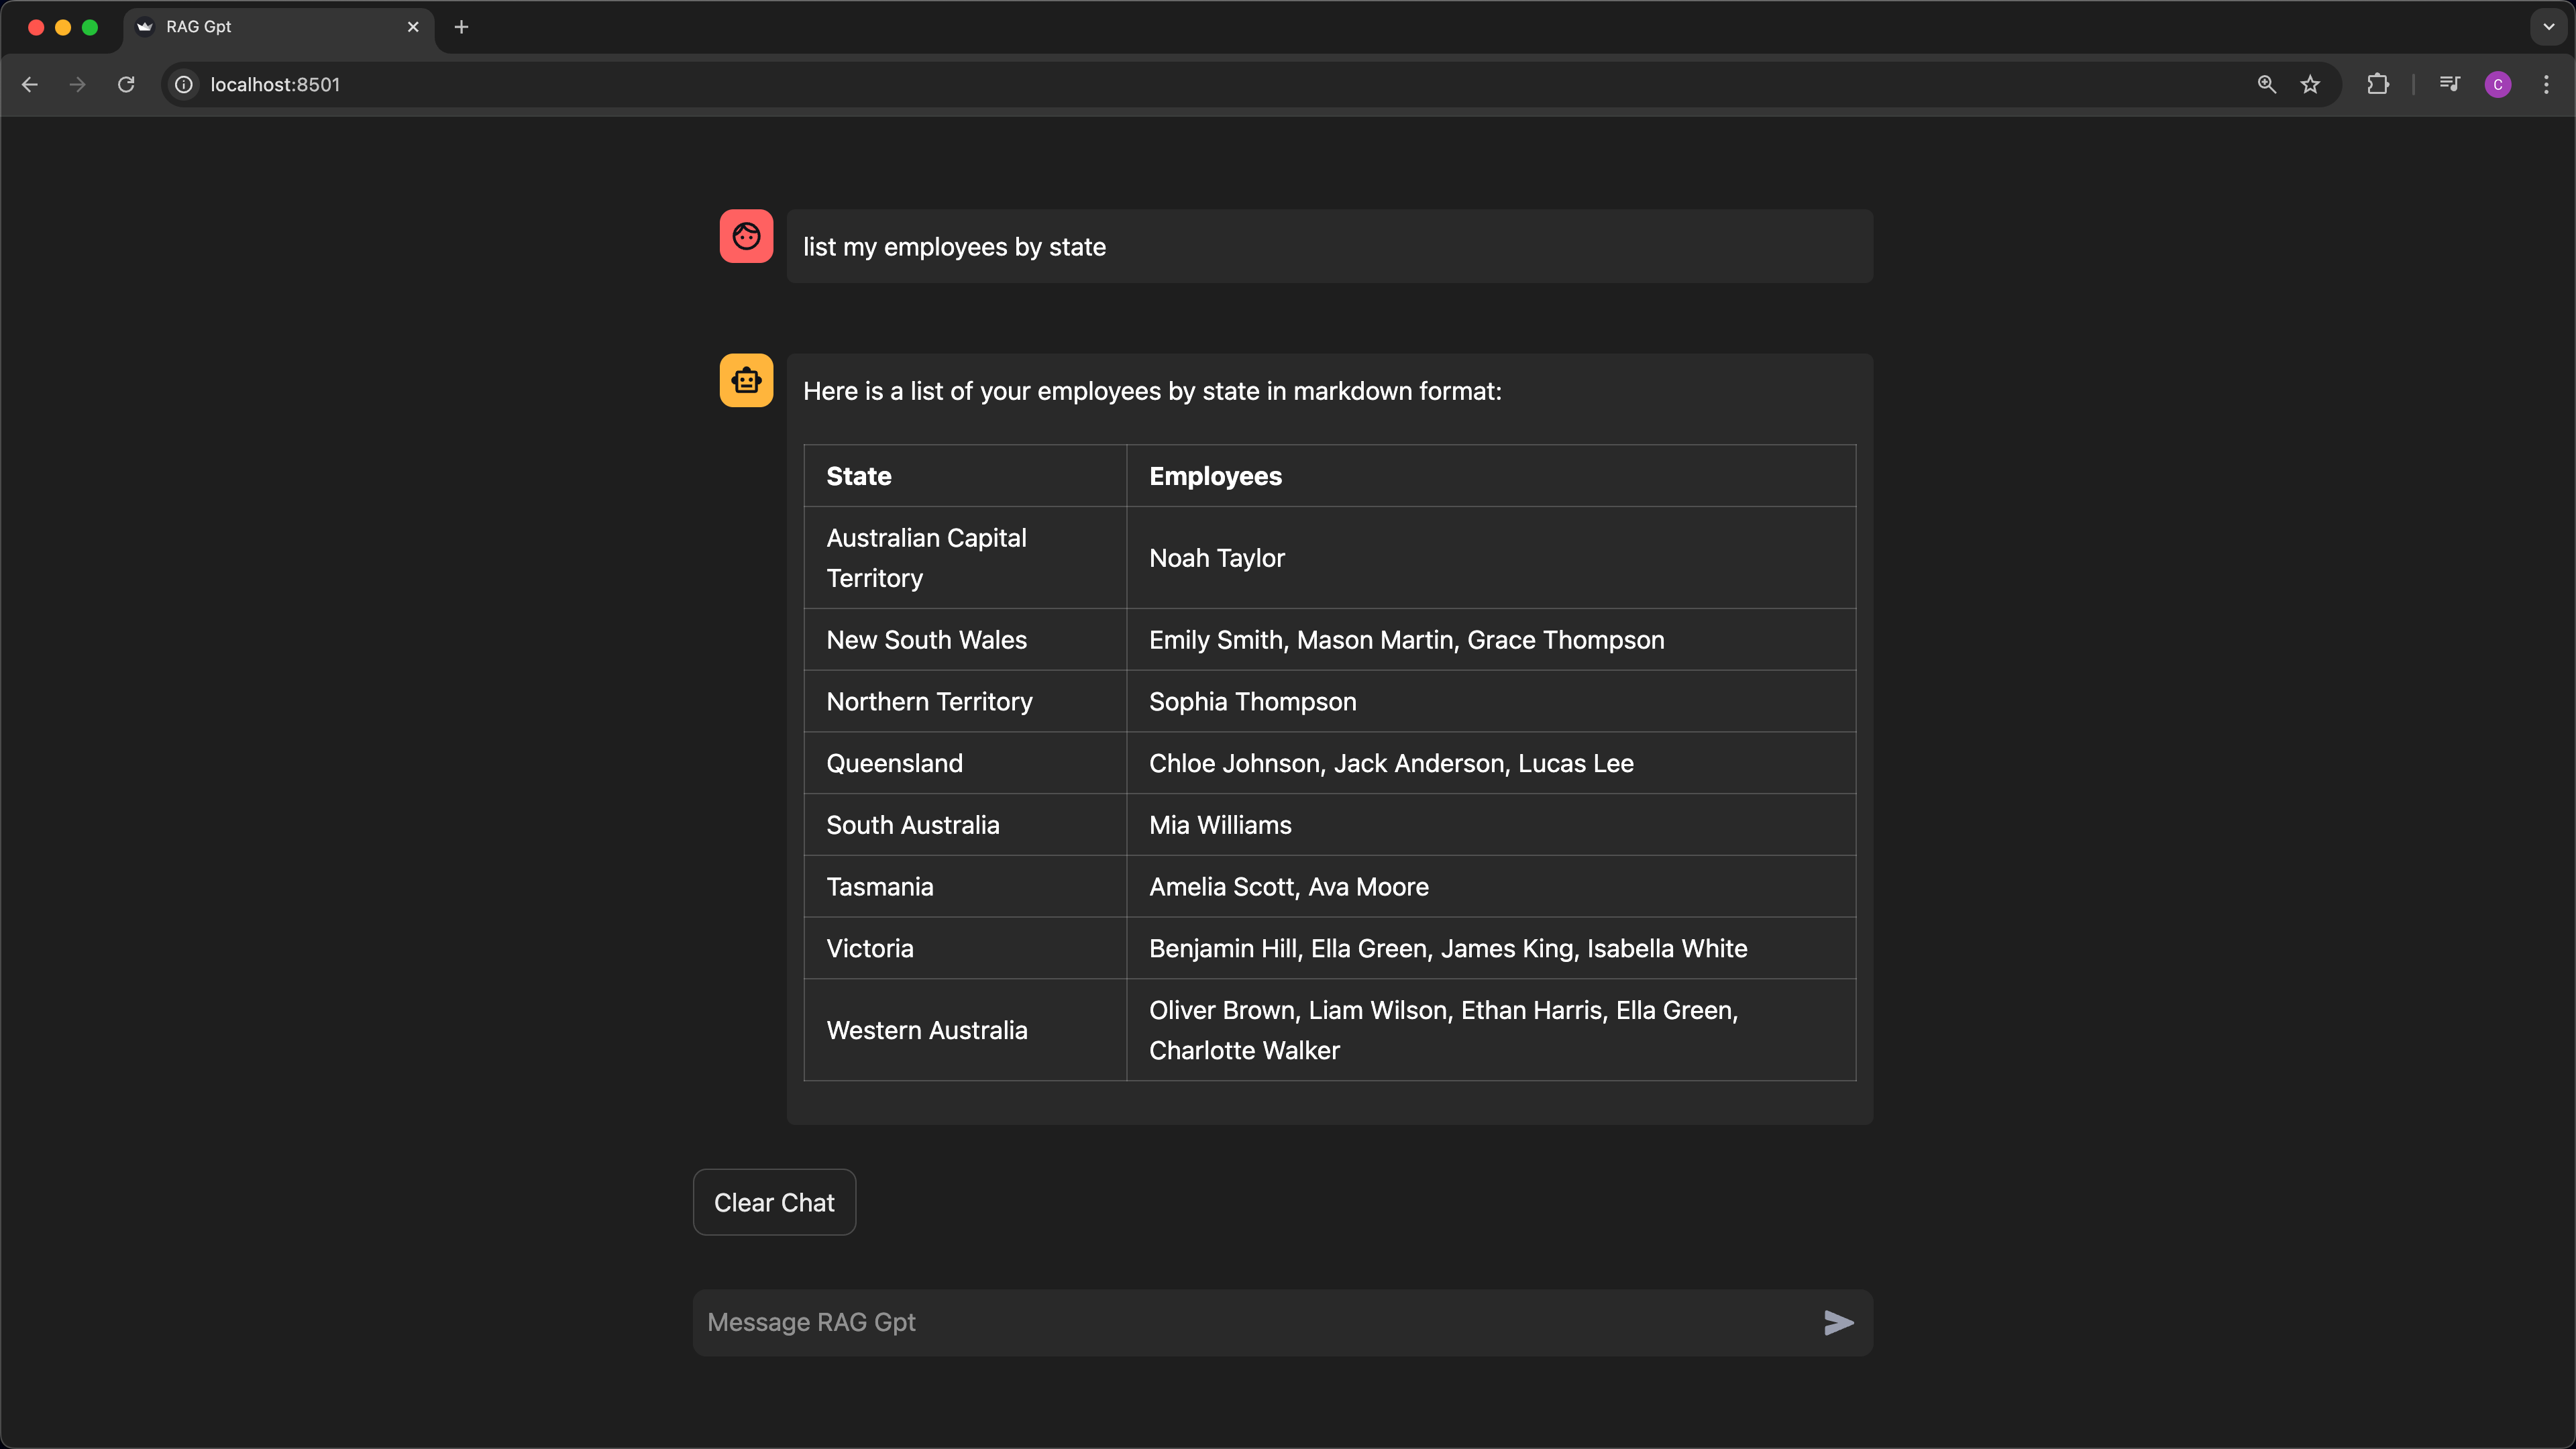This screenshot has height=1449, width=2576.
Task: Click the New South Wales cell
Action: [x=965, y=640]
